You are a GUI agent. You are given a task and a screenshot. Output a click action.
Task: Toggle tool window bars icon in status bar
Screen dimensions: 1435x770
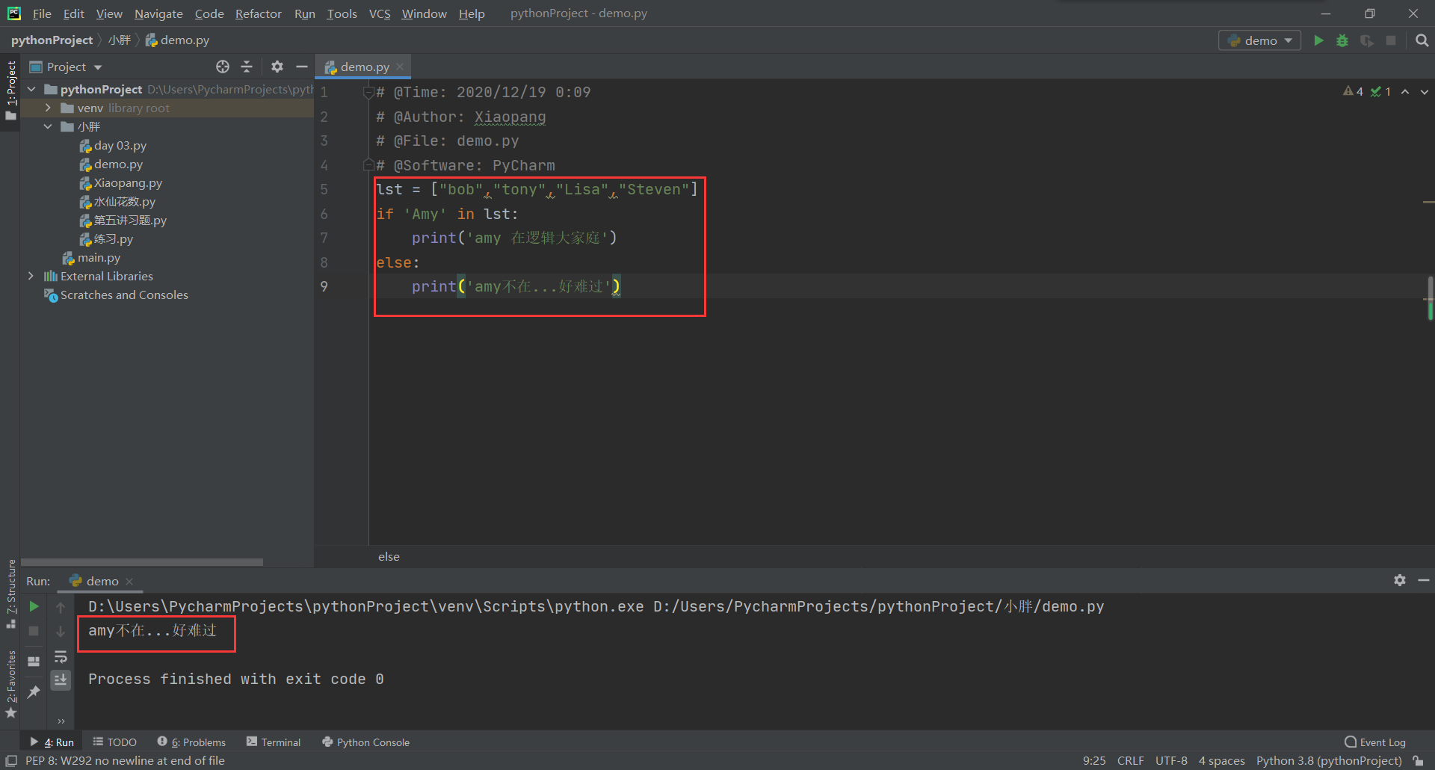pos(11,760)
